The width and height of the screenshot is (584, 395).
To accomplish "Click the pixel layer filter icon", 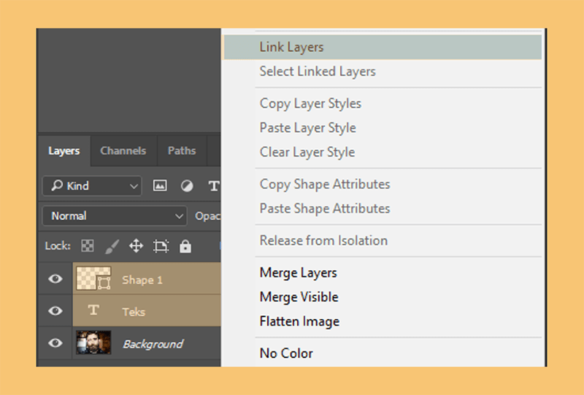I will pyautogui.click(x=160, y=185).
